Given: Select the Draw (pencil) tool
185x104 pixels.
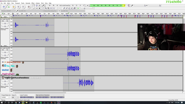Looking at the screenshot, I should [x=39, y=5].
